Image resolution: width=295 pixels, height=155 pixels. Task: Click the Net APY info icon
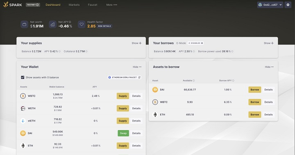click(x=70, y=22)
